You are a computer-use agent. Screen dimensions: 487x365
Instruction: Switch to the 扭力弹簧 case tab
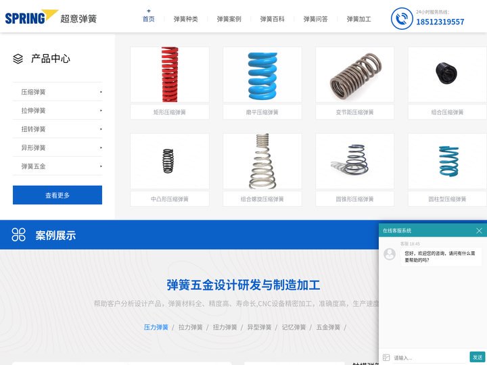(x=225, y=327)
